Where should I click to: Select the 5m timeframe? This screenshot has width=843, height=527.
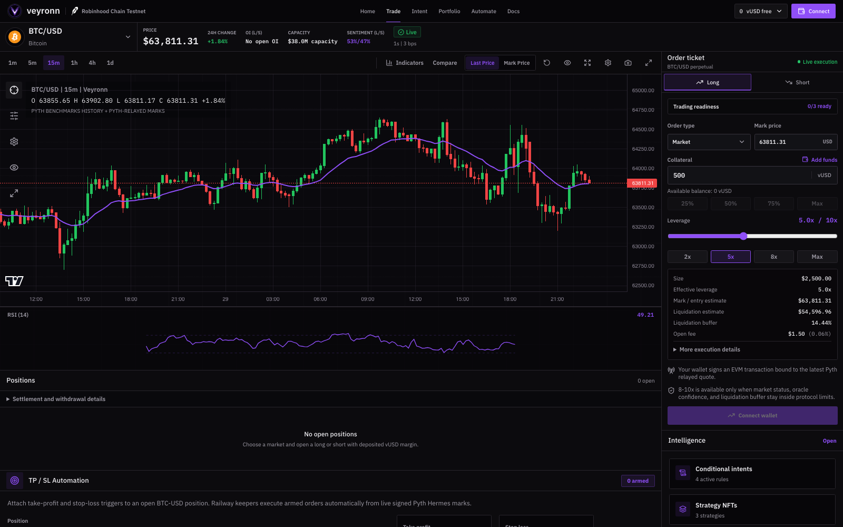(32, 63)
